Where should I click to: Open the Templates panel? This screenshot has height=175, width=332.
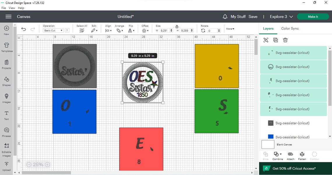[x=7, y=47]
